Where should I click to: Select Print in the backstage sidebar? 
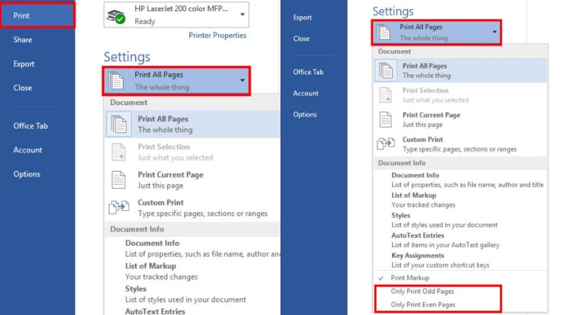point(37,15)
